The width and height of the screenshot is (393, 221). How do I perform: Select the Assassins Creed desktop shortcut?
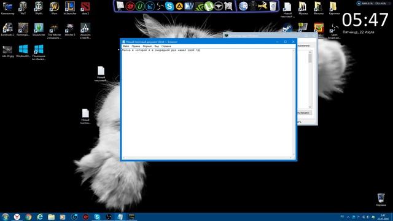point(85,31)
